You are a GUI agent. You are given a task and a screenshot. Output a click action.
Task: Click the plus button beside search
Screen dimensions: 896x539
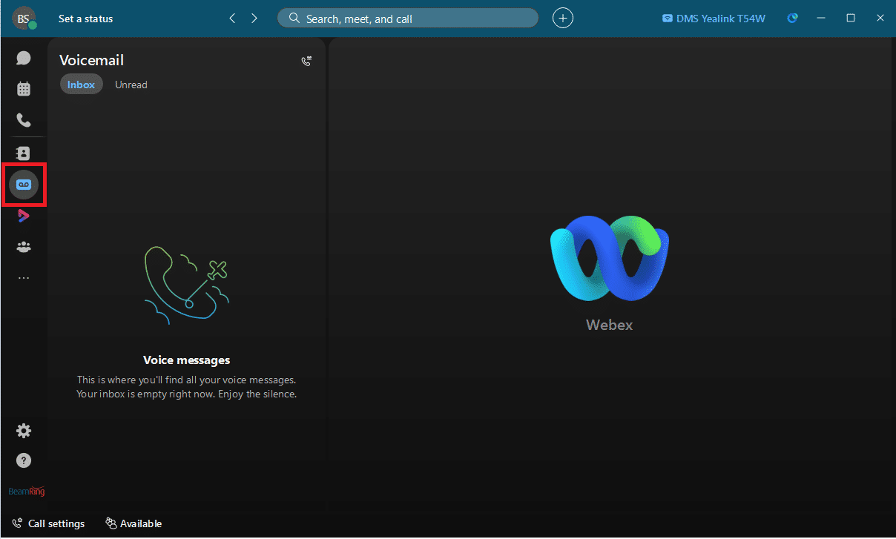pos(563,19)
